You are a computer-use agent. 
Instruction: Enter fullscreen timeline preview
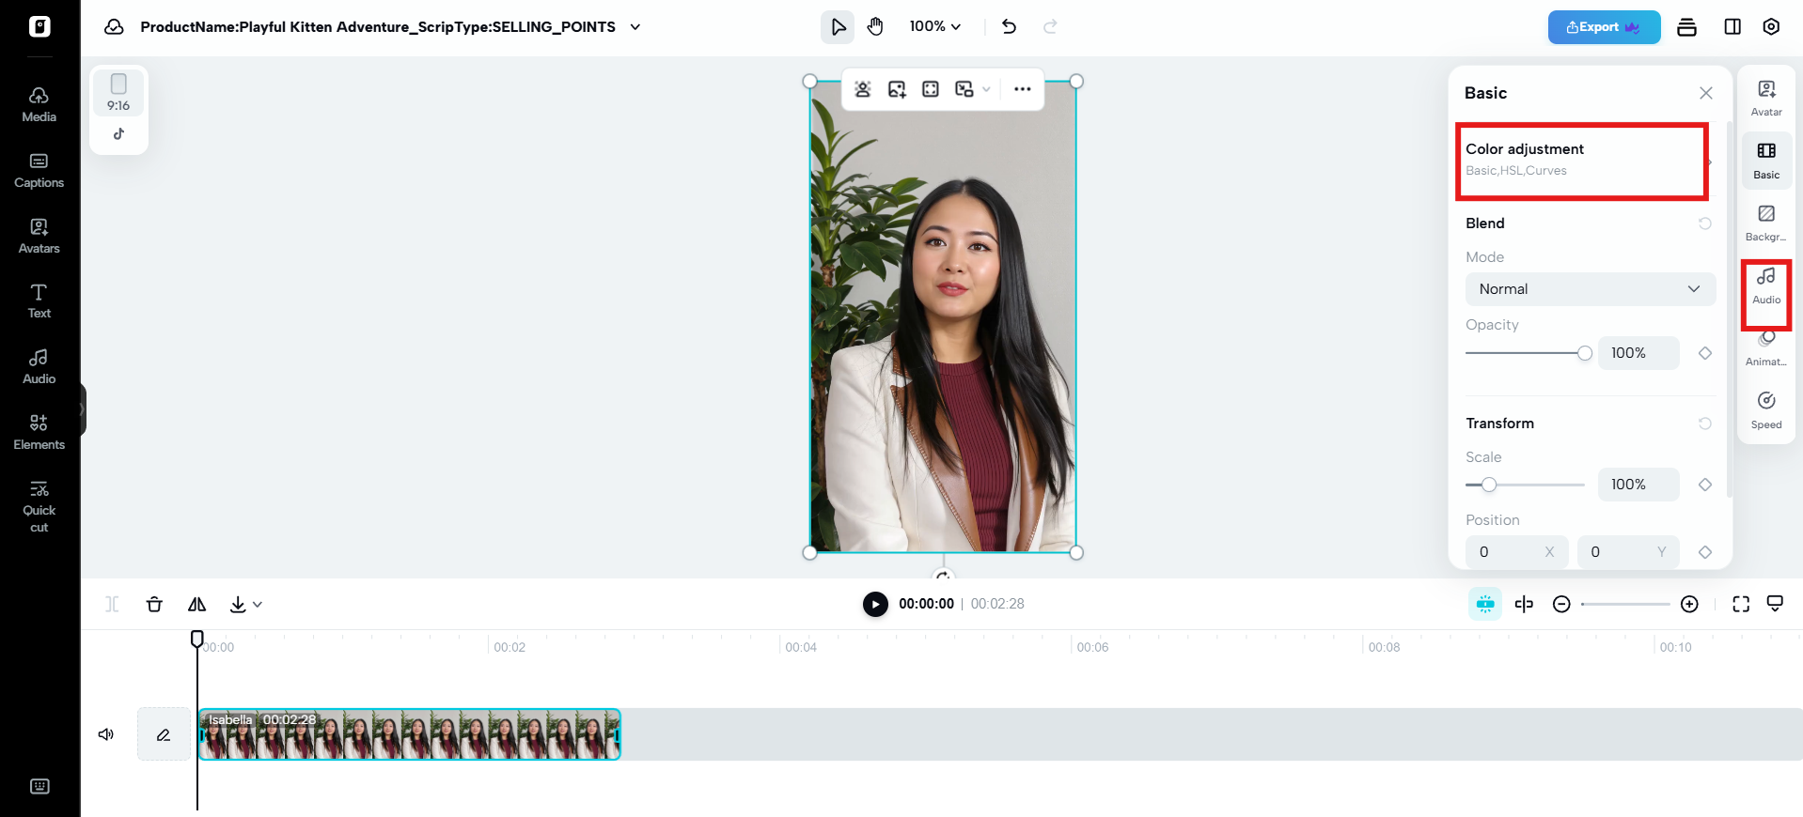point(1740,604)
